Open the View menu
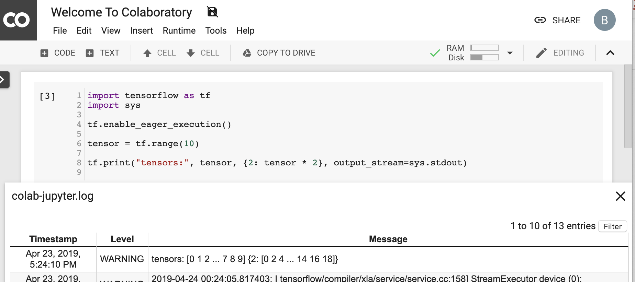635x282 pixels. (111, 31)
